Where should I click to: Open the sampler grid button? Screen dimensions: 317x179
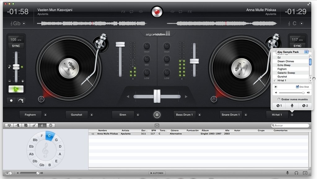(157, 115)
